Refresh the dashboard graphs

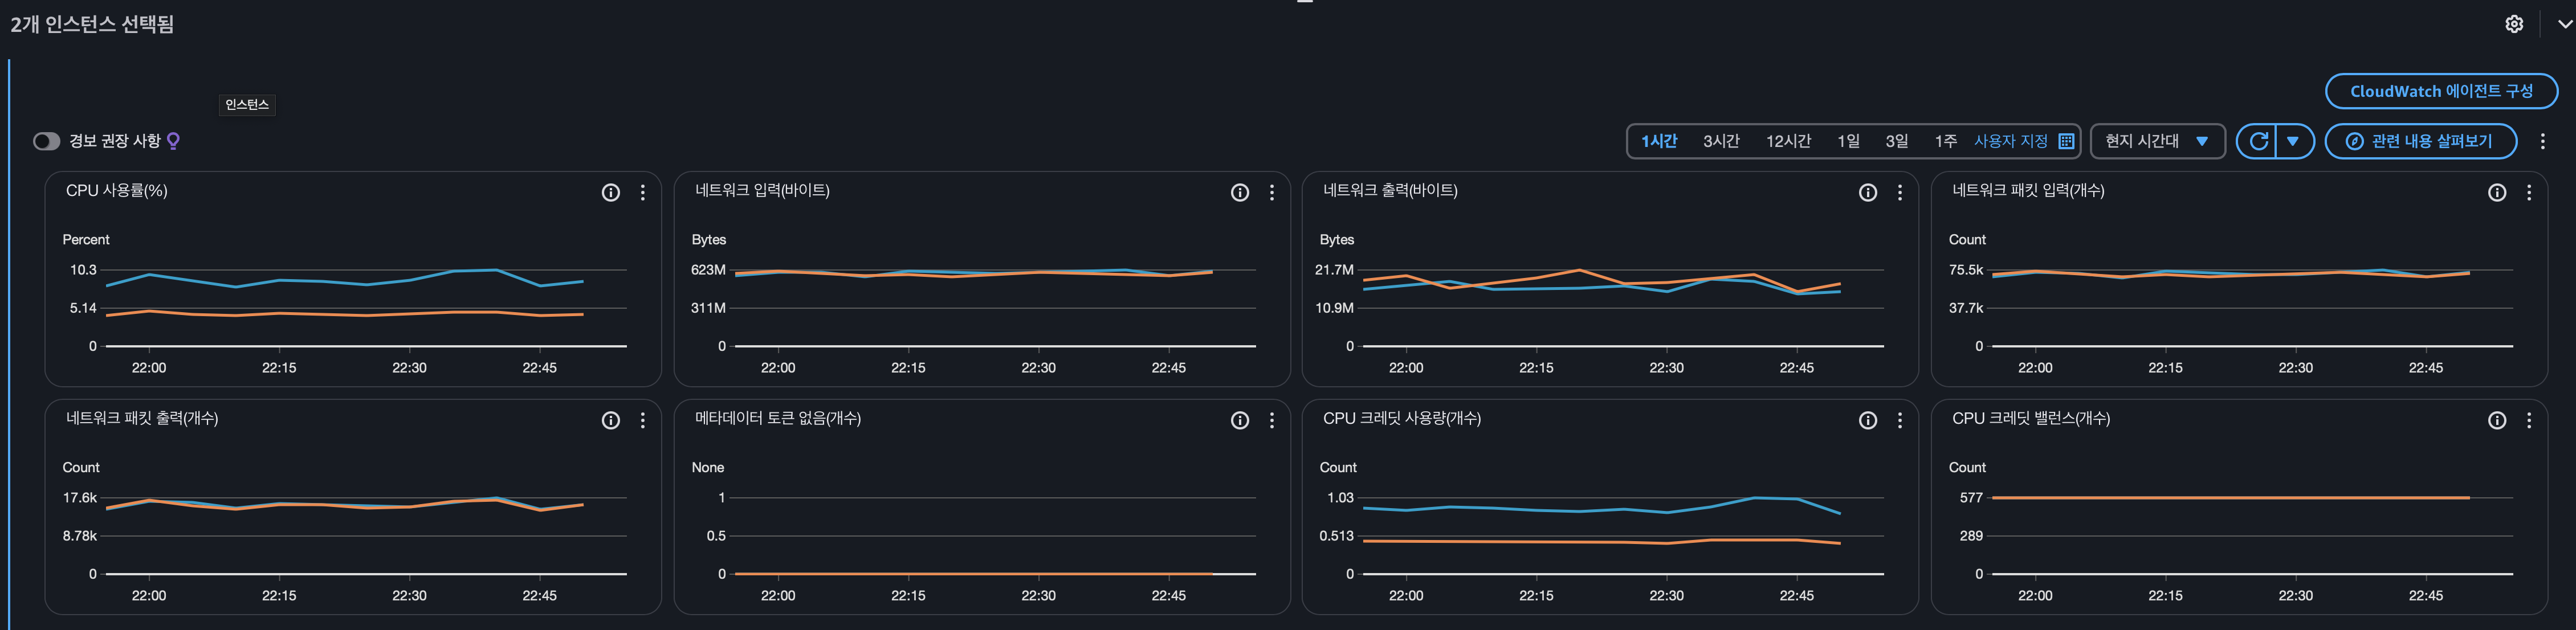[x=2258, y=141]
